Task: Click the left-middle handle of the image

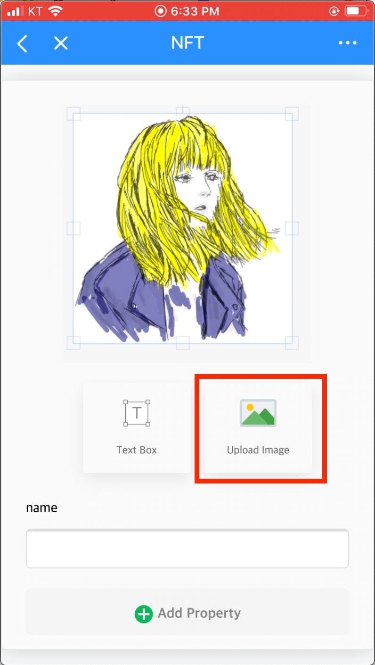Action: click(73, 228)
